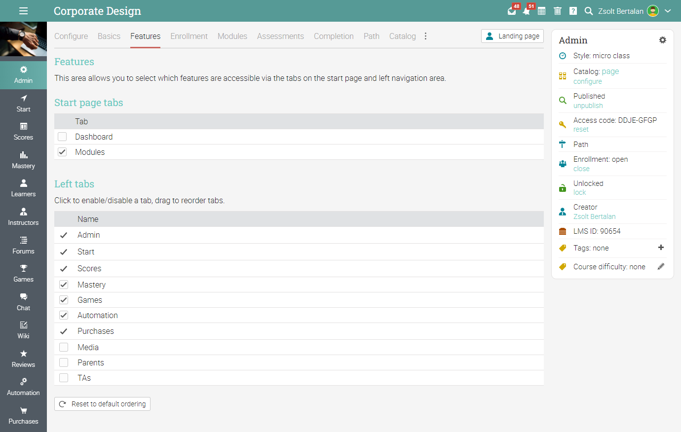
Task: Open Reviews in left sidebar
Action: coord(23,359)
